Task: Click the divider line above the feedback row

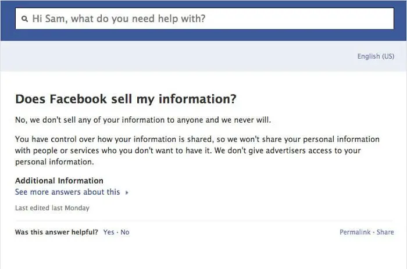Action: pyautogui.click(x=203, y=221)
